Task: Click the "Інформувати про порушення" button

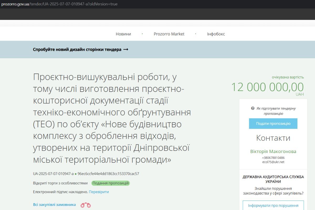Action: click(273, 206)
